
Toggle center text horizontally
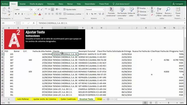coord(49,14)
